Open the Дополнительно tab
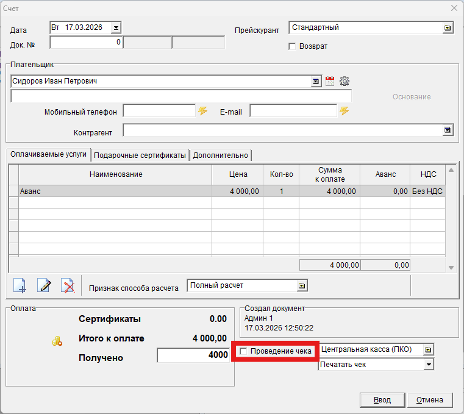 (220, 155)
